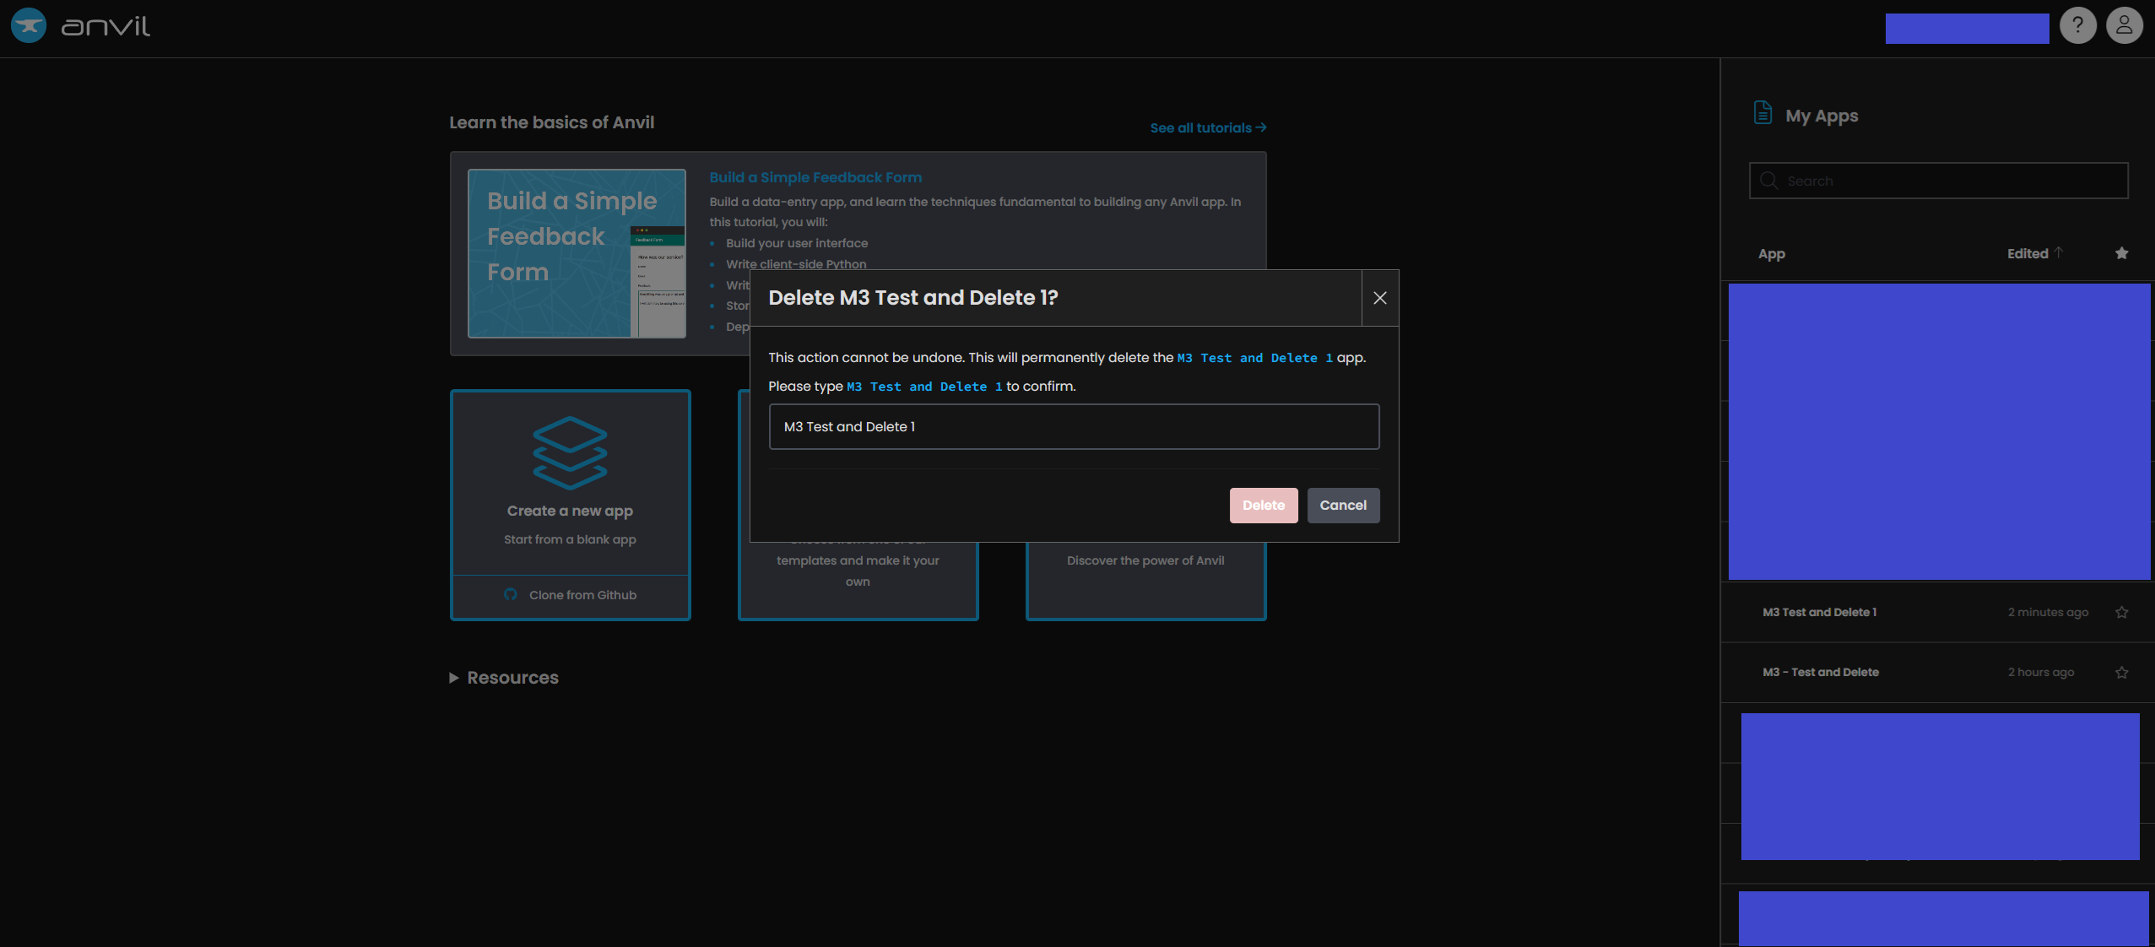Click the Feedback Form tutorial thumbnail

pyautogui.click(x=577, y=253)
